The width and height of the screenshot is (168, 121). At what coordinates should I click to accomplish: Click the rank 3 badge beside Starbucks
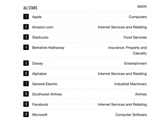pyautogui.click(x=26, y=37)
